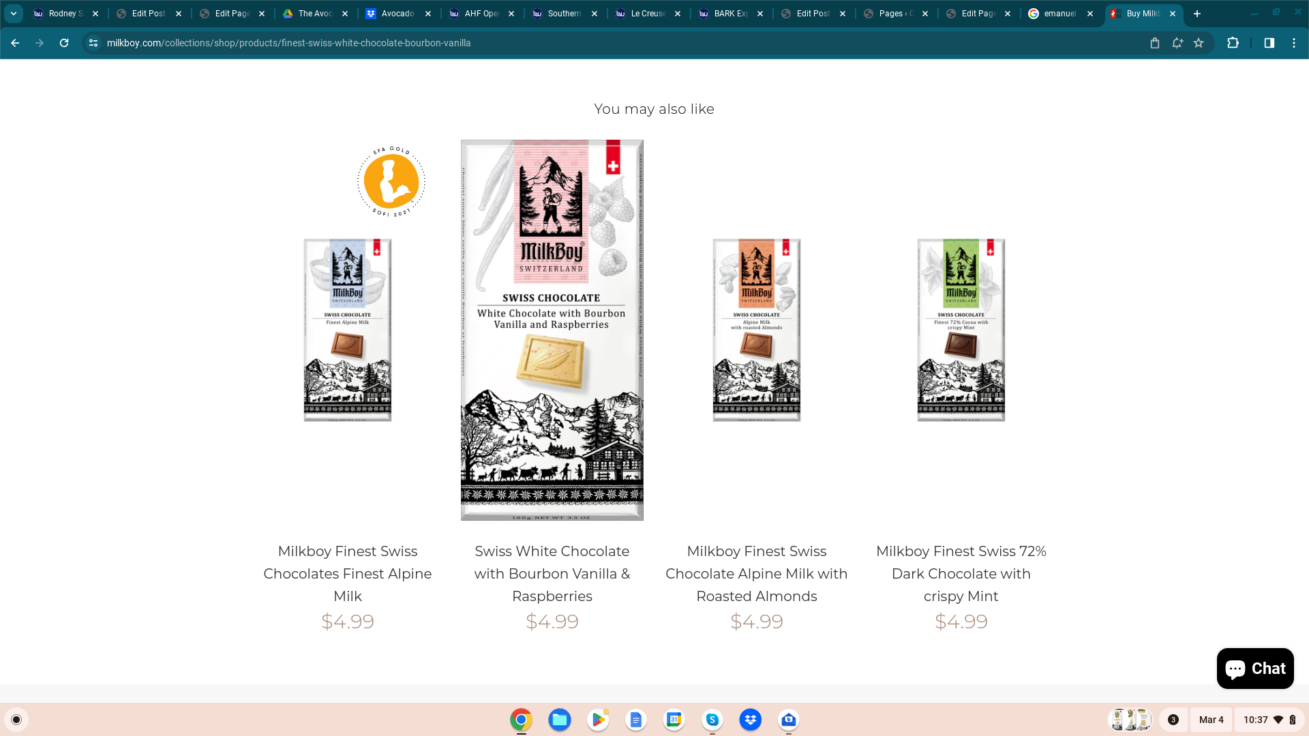Open Finest Alpine Milk chocolate image
1309x736 pixels.
pyautogui.click(x=348, y=330)
